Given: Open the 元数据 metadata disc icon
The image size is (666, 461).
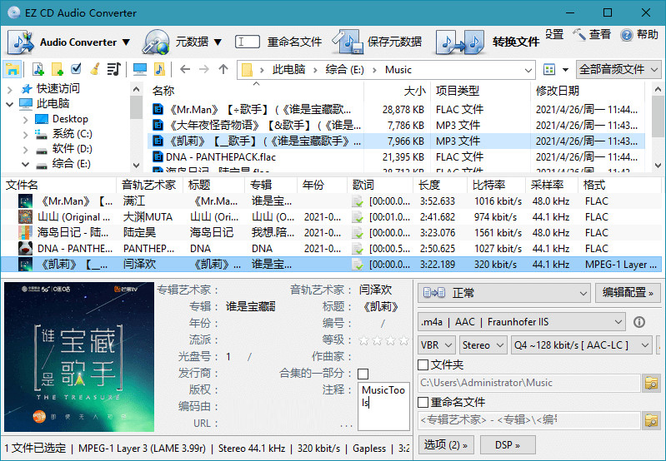Looking at the screenshot, I should click(156, 42).
